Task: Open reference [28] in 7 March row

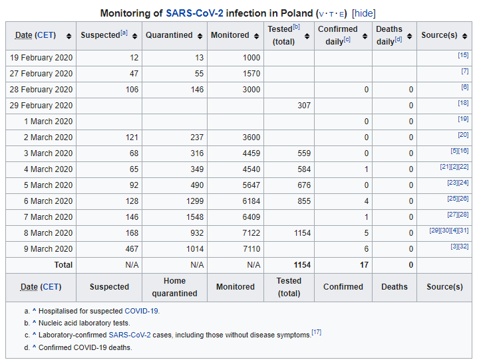Action: 463,215
